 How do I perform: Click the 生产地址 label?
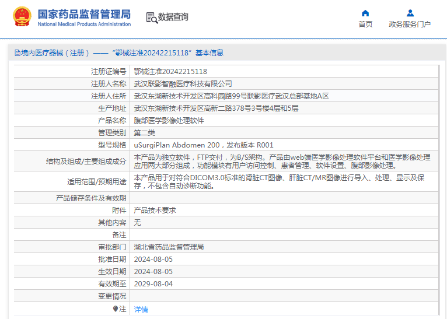coord(112,108)
